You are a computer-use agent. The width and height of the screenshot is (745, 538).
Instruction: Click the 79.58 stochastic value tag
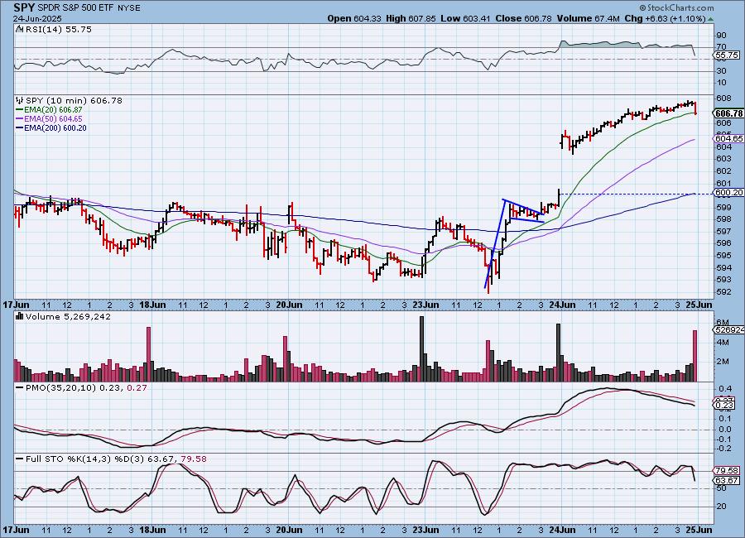coord(727,470)
